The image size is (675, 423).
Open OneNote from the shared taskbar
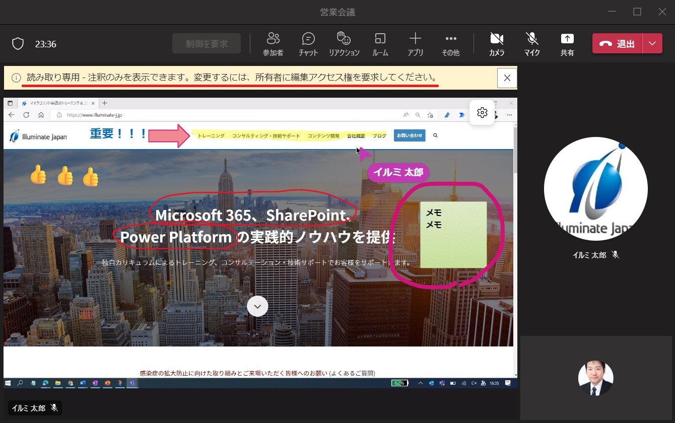[95, 383]
